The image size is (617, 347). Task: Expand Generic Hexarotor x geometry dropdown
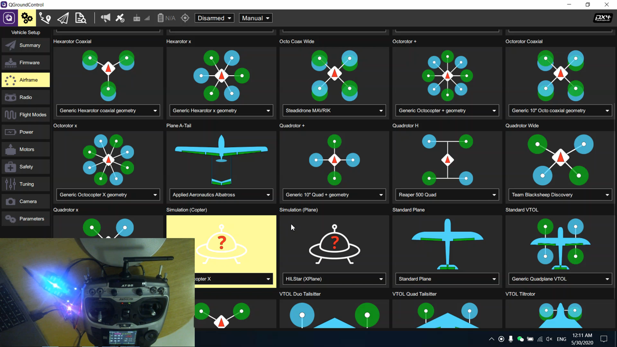[x=221, y=110]
